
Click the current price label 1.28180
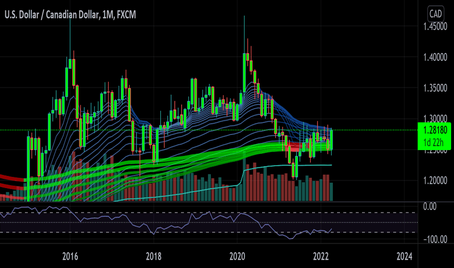[435, 130]
